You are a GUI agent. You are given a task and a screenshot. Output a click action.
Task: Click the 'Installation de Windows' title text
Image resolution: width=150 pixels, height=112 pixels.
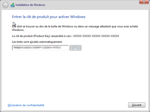pyautogui.click(x=30, y=5)
